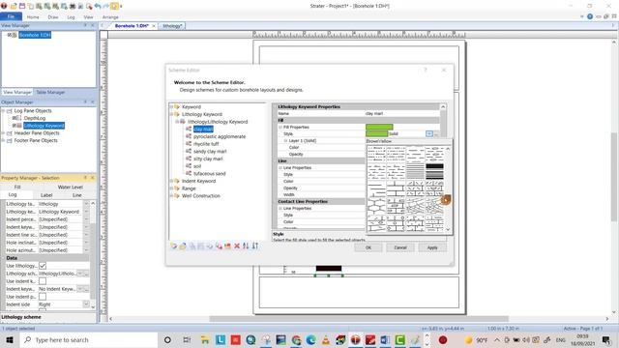619x348 pixels.
Task: Open VLC media player from the taskbar
Action: 326,339
